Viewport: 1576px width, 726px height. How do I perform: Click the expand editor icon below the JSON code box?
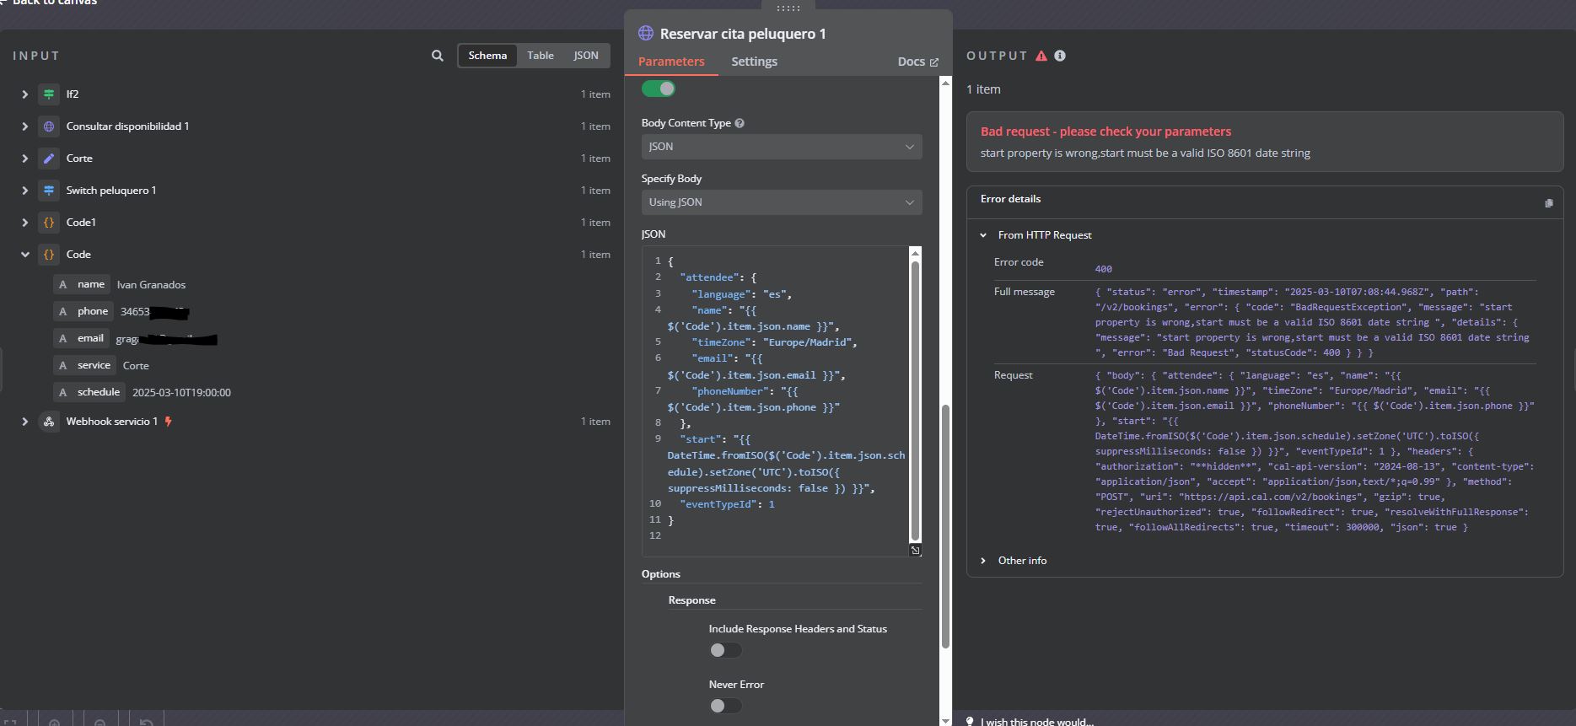pos(916,551)
